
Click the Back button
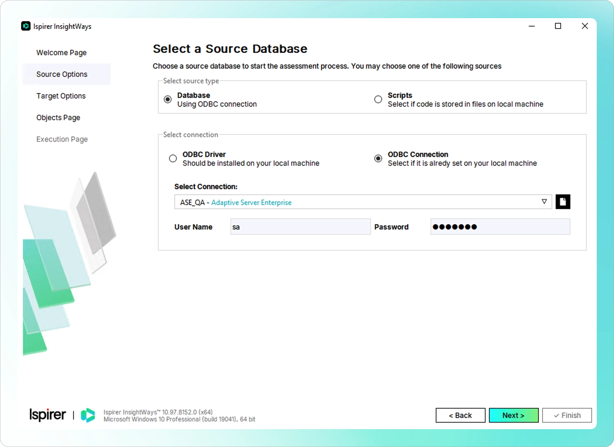click(x=460, y=415)
